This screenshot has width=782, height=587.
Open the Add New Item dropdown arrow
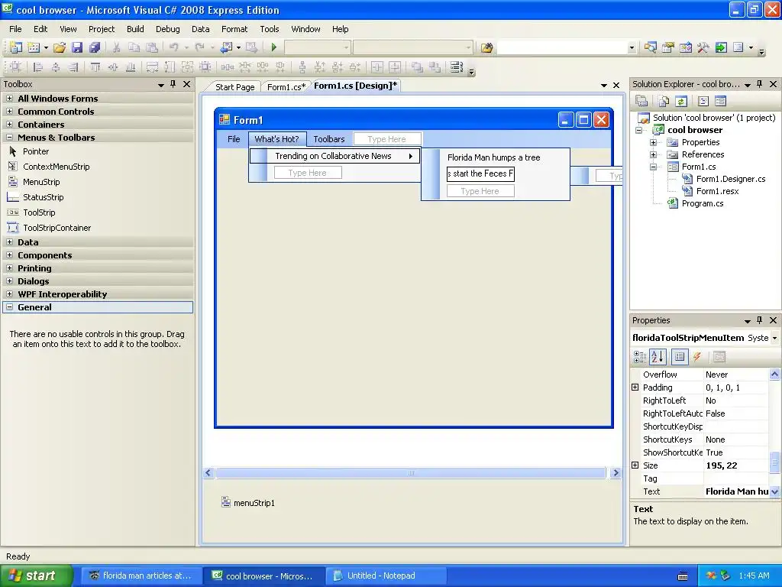point(46,47)
